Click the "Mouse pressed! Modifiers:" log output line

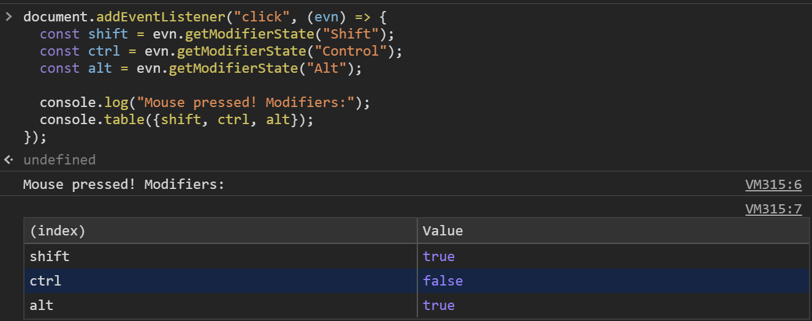tap(123, 184)
